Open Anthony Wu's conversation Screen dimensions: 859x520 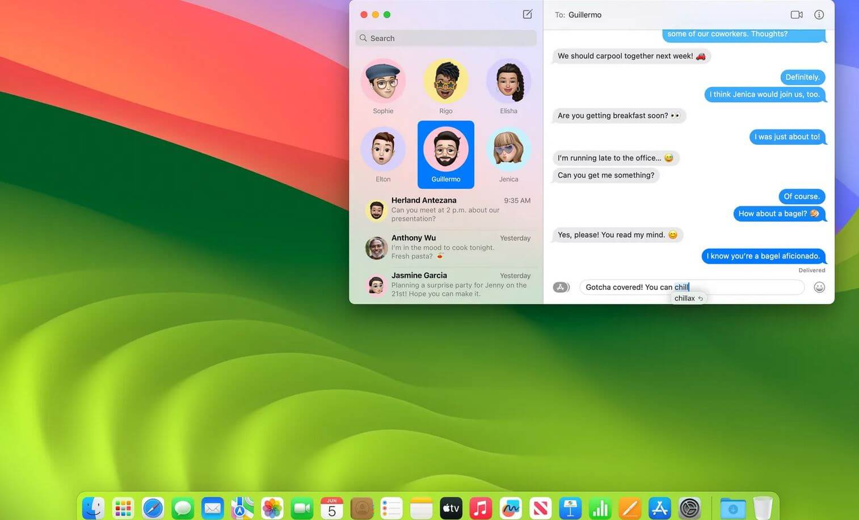coord(447,247)
